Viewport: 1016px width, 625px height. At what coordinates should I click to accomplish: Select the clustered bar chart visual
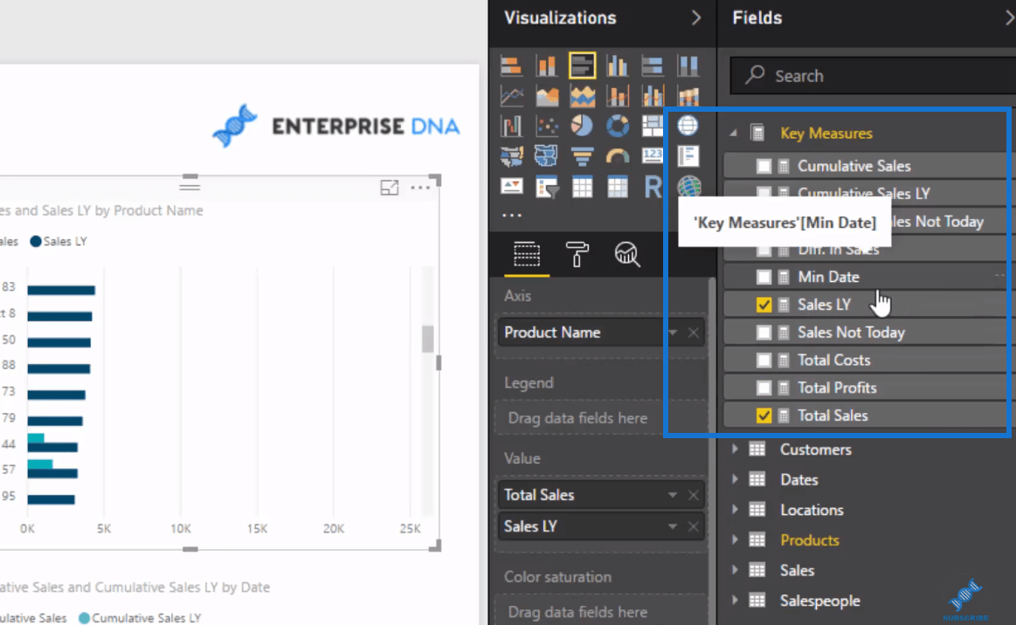(x=582, y=65)
